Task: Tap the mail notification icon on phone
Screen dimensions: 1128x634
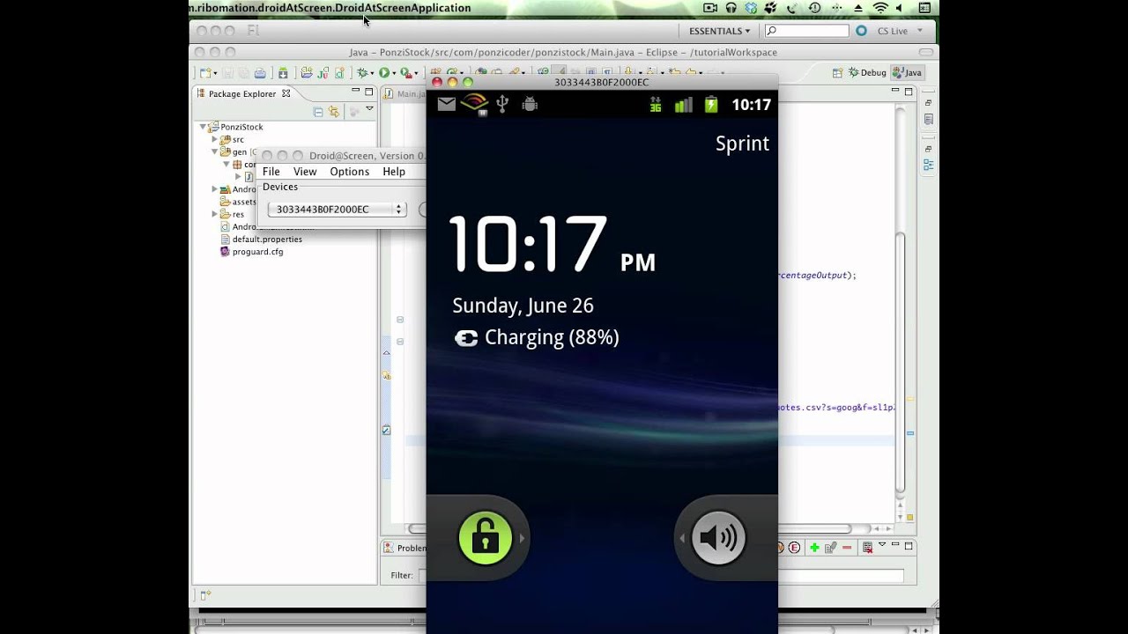Action: (x=447, y=104)
